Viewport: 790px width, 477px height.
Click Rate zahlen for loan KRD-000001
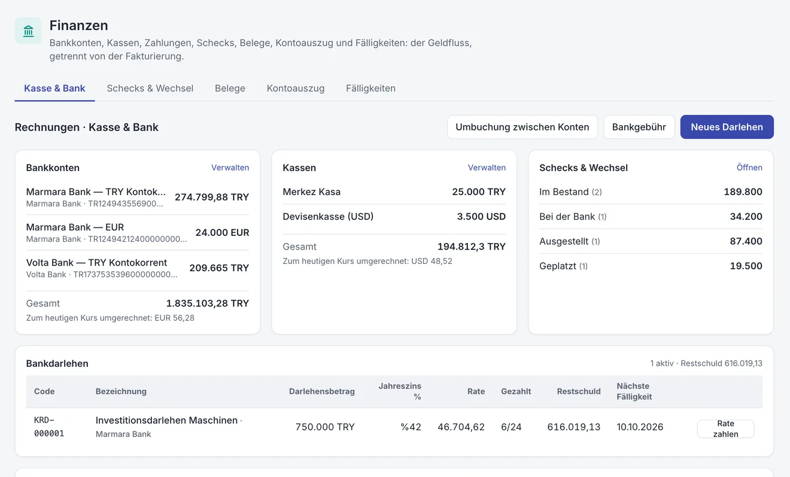[725, 429]
